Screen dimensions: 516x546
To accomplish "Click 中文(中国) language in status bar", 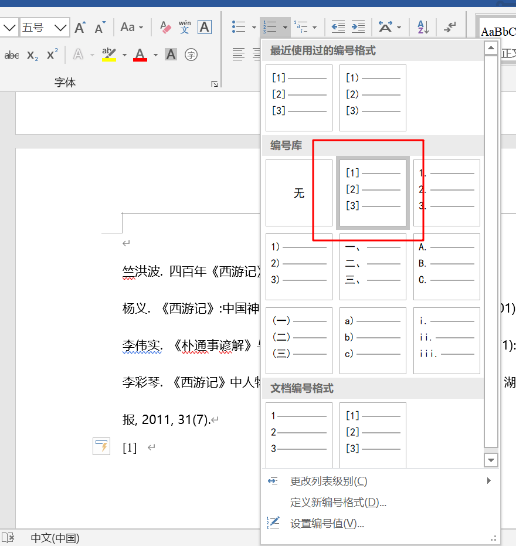I will point(55,538).
